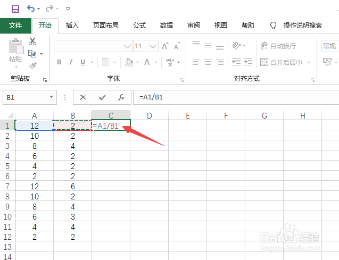Click the Increase Font Size icon
Screen dimensions: 339x260
coord(165,46)
